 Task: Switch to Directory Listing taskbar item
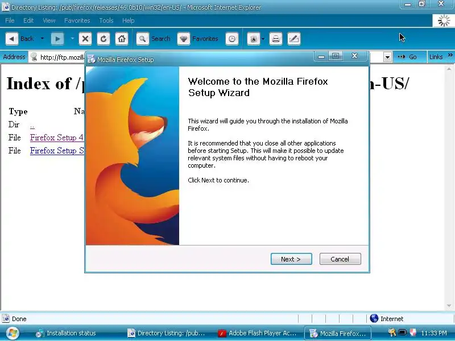pyautogui.click(x=167, y=333)
